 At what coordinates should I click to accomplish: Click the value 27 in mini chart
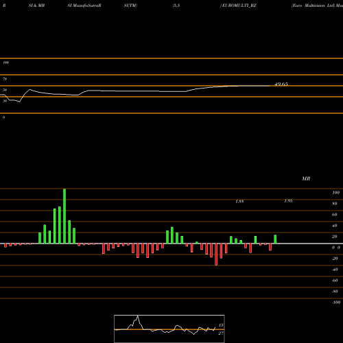pos(221,333)
